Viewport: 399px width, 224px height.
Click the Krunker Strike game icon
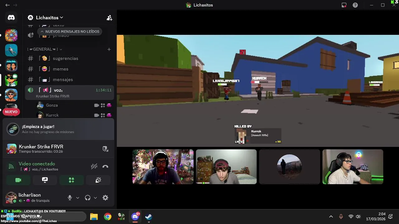12,149
